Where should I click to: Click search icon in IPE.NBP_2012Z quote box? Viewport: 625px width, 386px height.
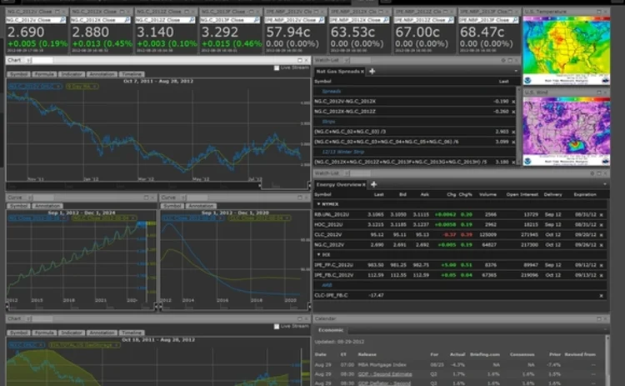pyautogui.click(x=451, y=19)
